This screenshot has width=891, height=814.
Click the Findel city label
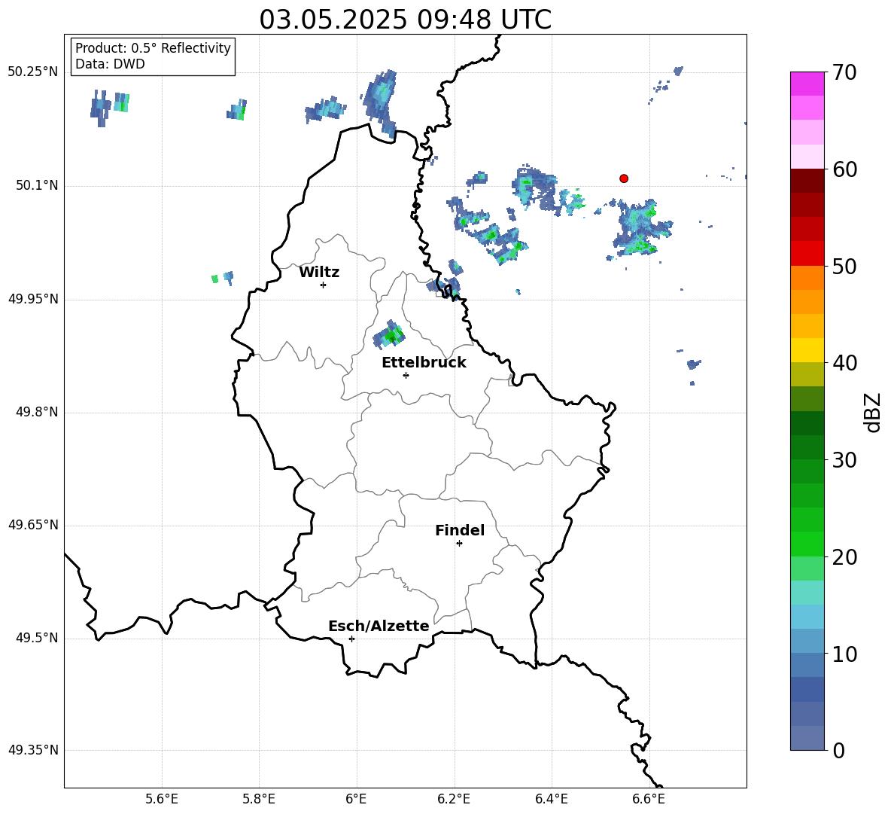(x=460, y=530)
